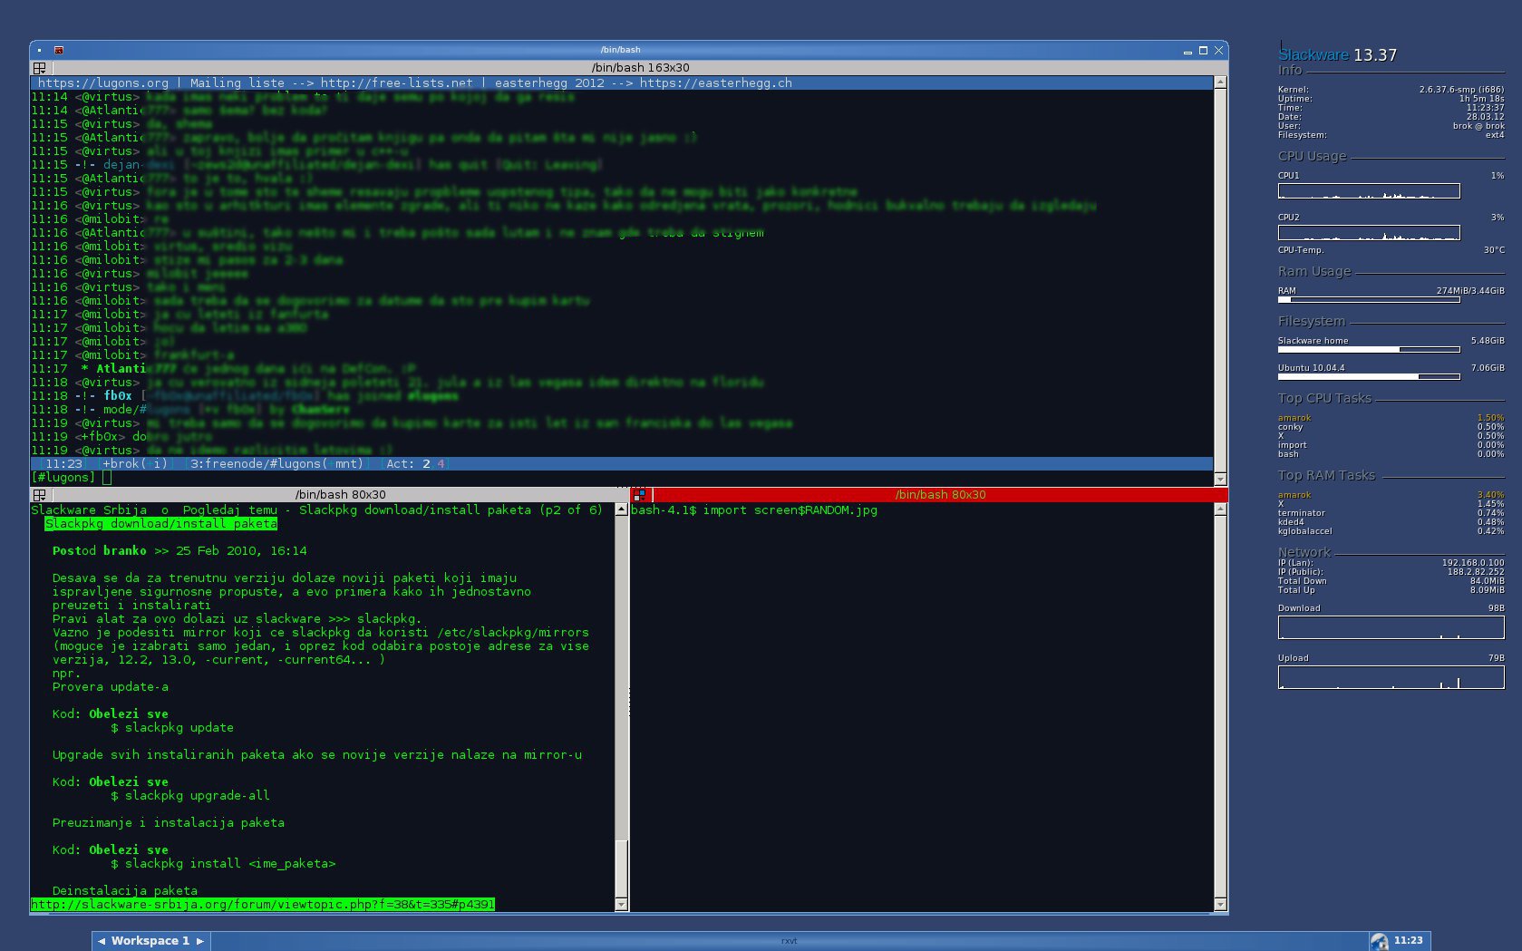Select the red /bin/bash 80x30 pane titlebar
The image size is (1522, 951).
click(940, 495)
